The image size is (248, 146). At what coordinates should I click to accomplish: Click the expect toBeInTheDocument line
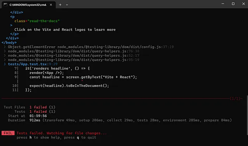(69, 85)
